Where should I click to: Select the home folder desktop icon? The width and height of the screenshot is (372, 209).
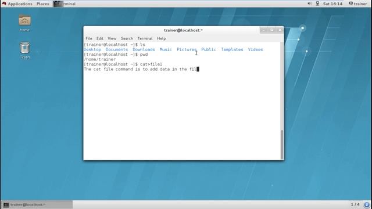click(24, 23)
